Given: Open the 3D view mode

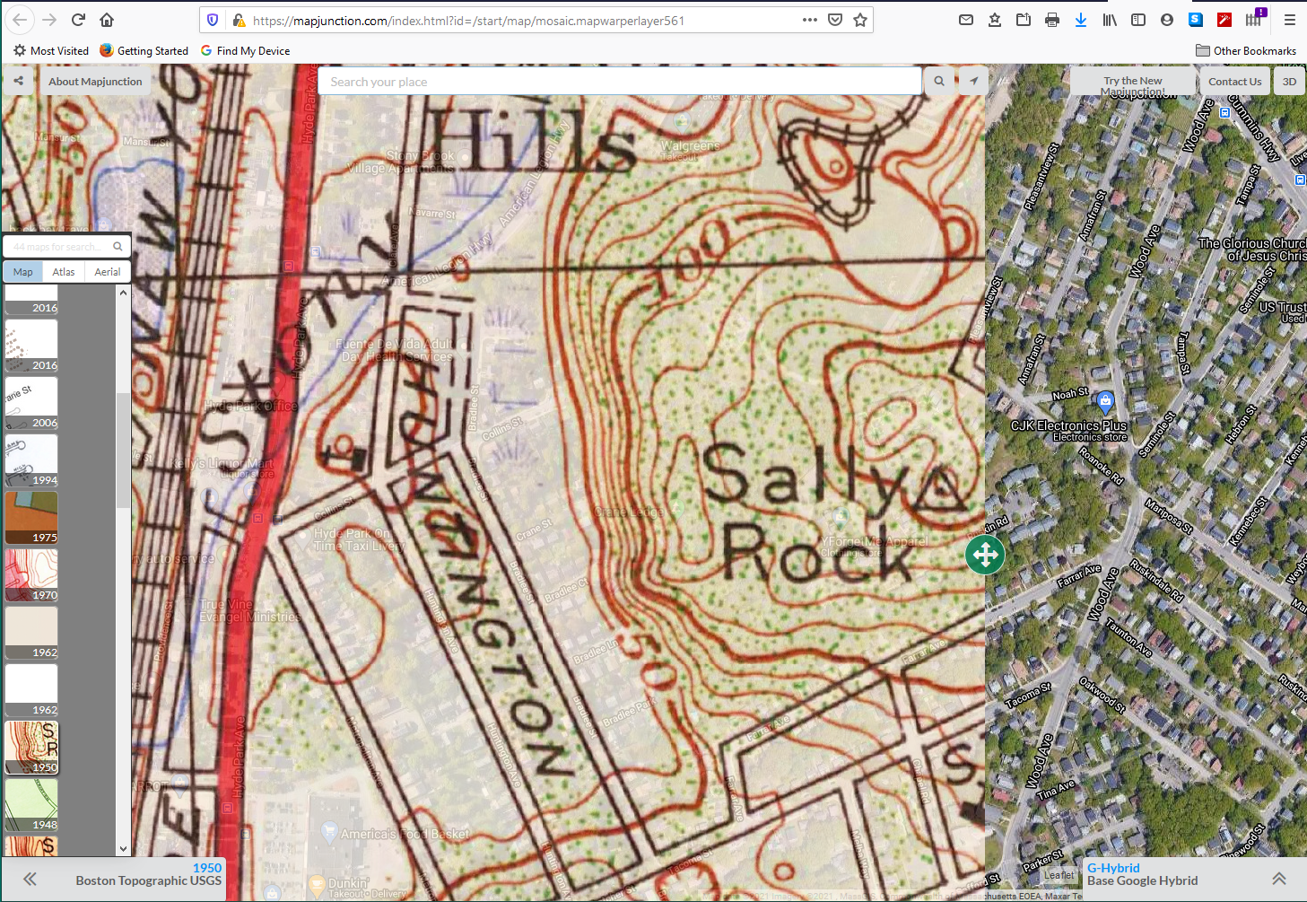Looking at the screenshot, I should click(1288, 81).
